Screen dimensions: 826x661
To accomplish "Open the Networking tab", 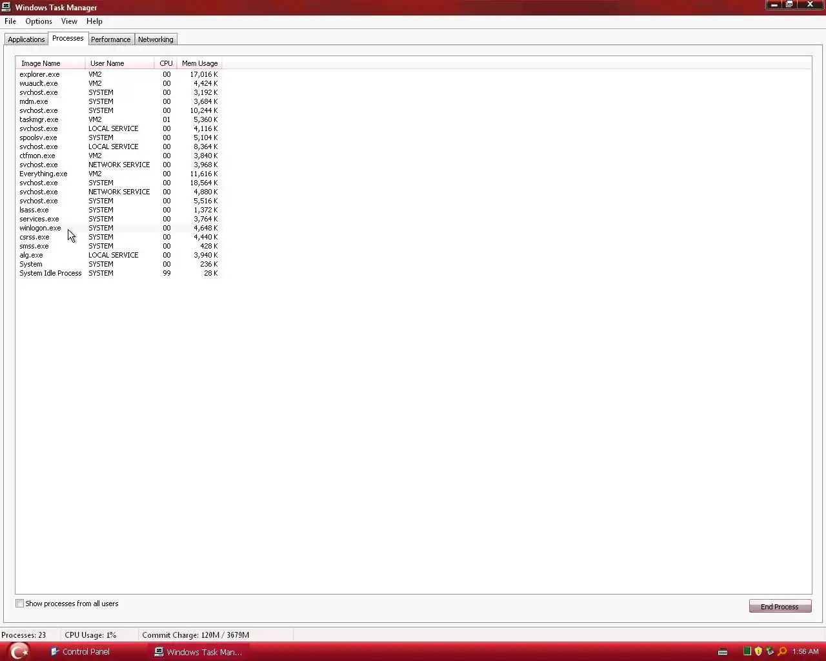I will 156,39.
